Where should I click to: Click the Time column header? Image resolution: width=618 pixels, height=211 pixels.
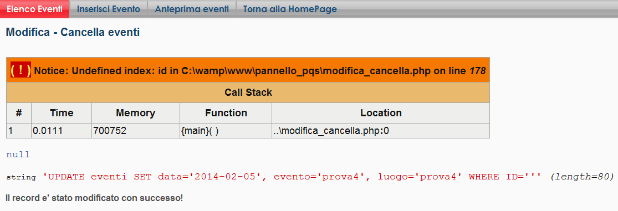(62, 113)
